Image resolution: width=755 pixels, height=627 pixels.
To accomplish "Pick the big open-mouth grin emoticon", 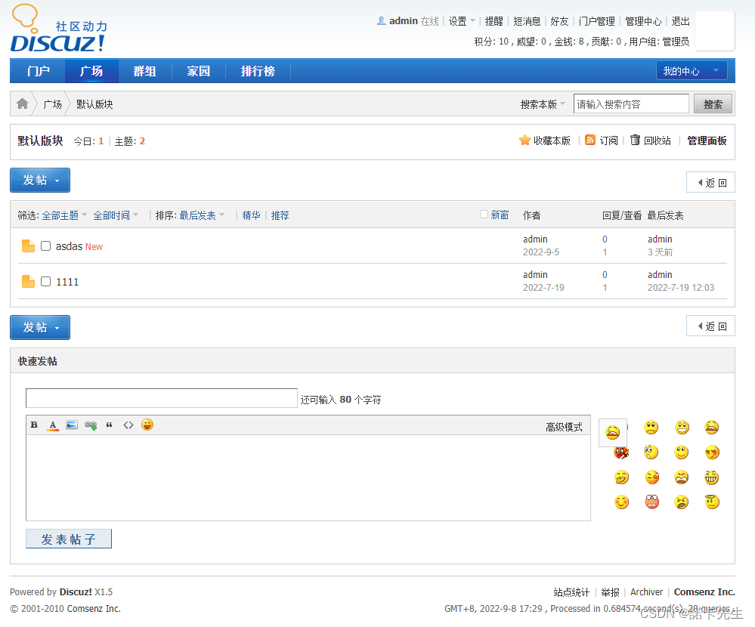I will click(x=682, y=428).
